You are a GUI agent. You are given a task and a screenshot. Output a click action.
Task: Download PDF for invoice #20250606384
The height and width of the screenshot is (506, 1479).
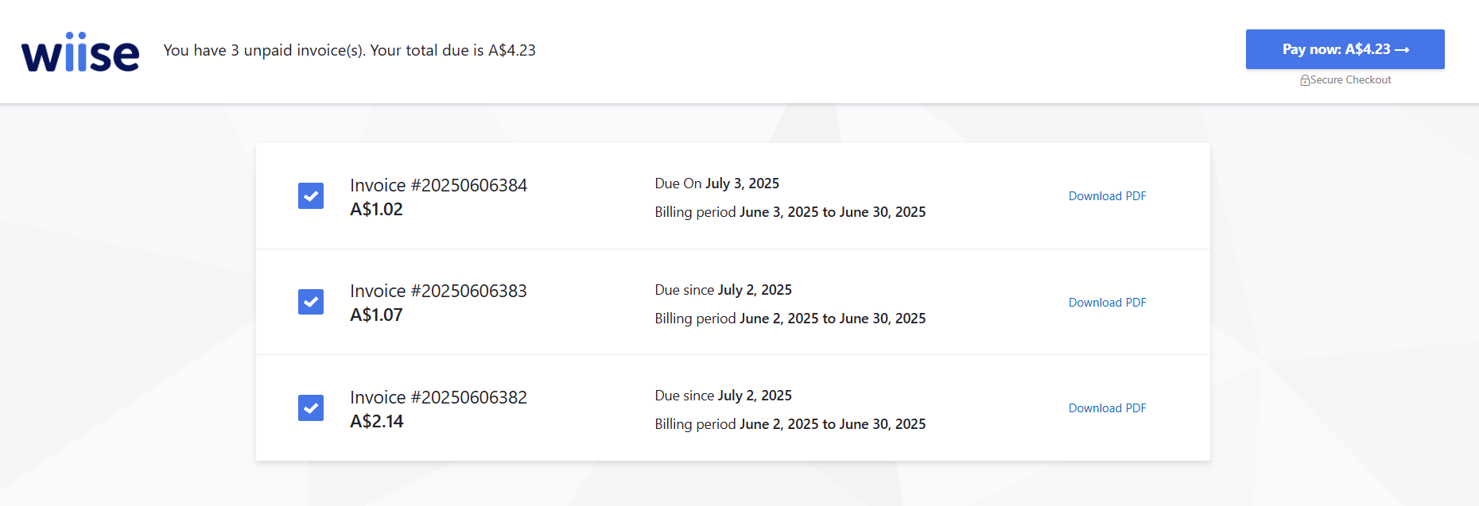(x=1107, y=196)
